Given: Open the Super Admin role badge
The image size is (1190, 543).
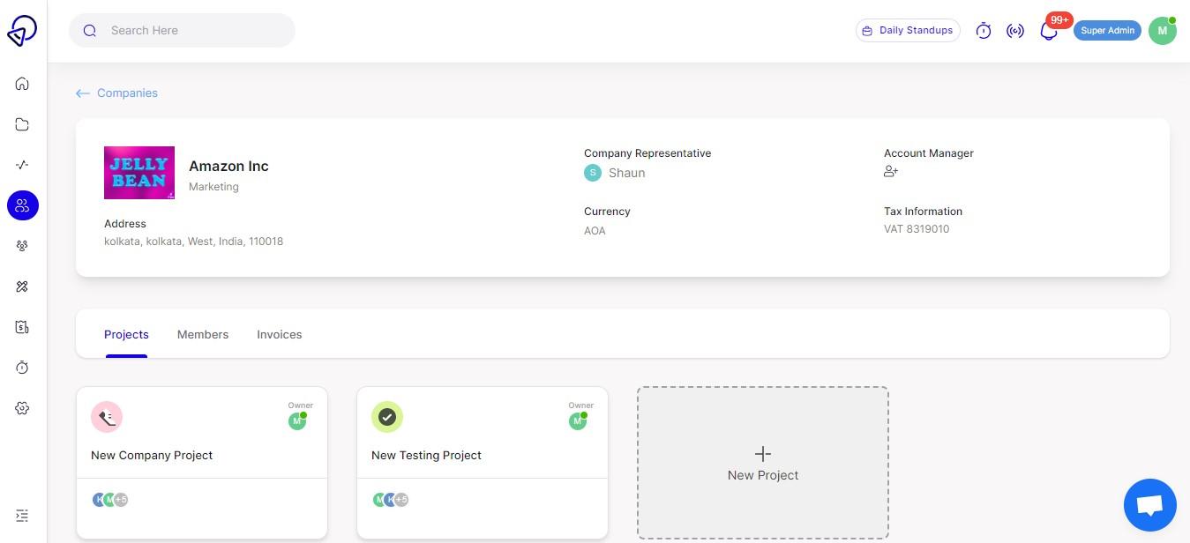Looking at the screenshot, I should [x=1107, y=30].
